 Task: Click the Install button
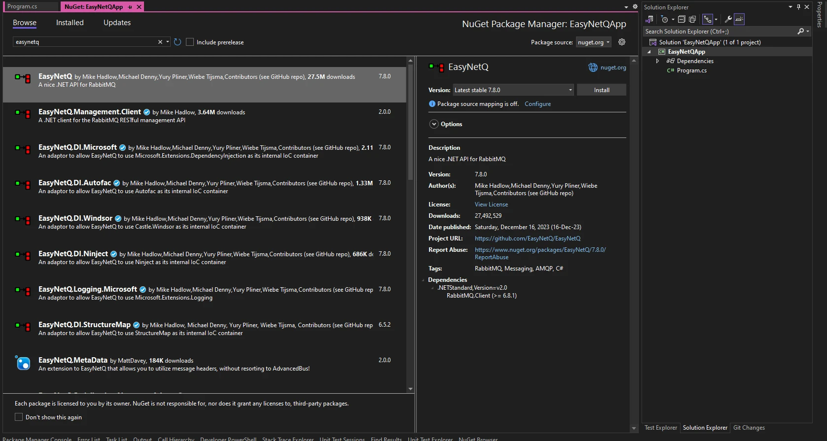point(602,90)
